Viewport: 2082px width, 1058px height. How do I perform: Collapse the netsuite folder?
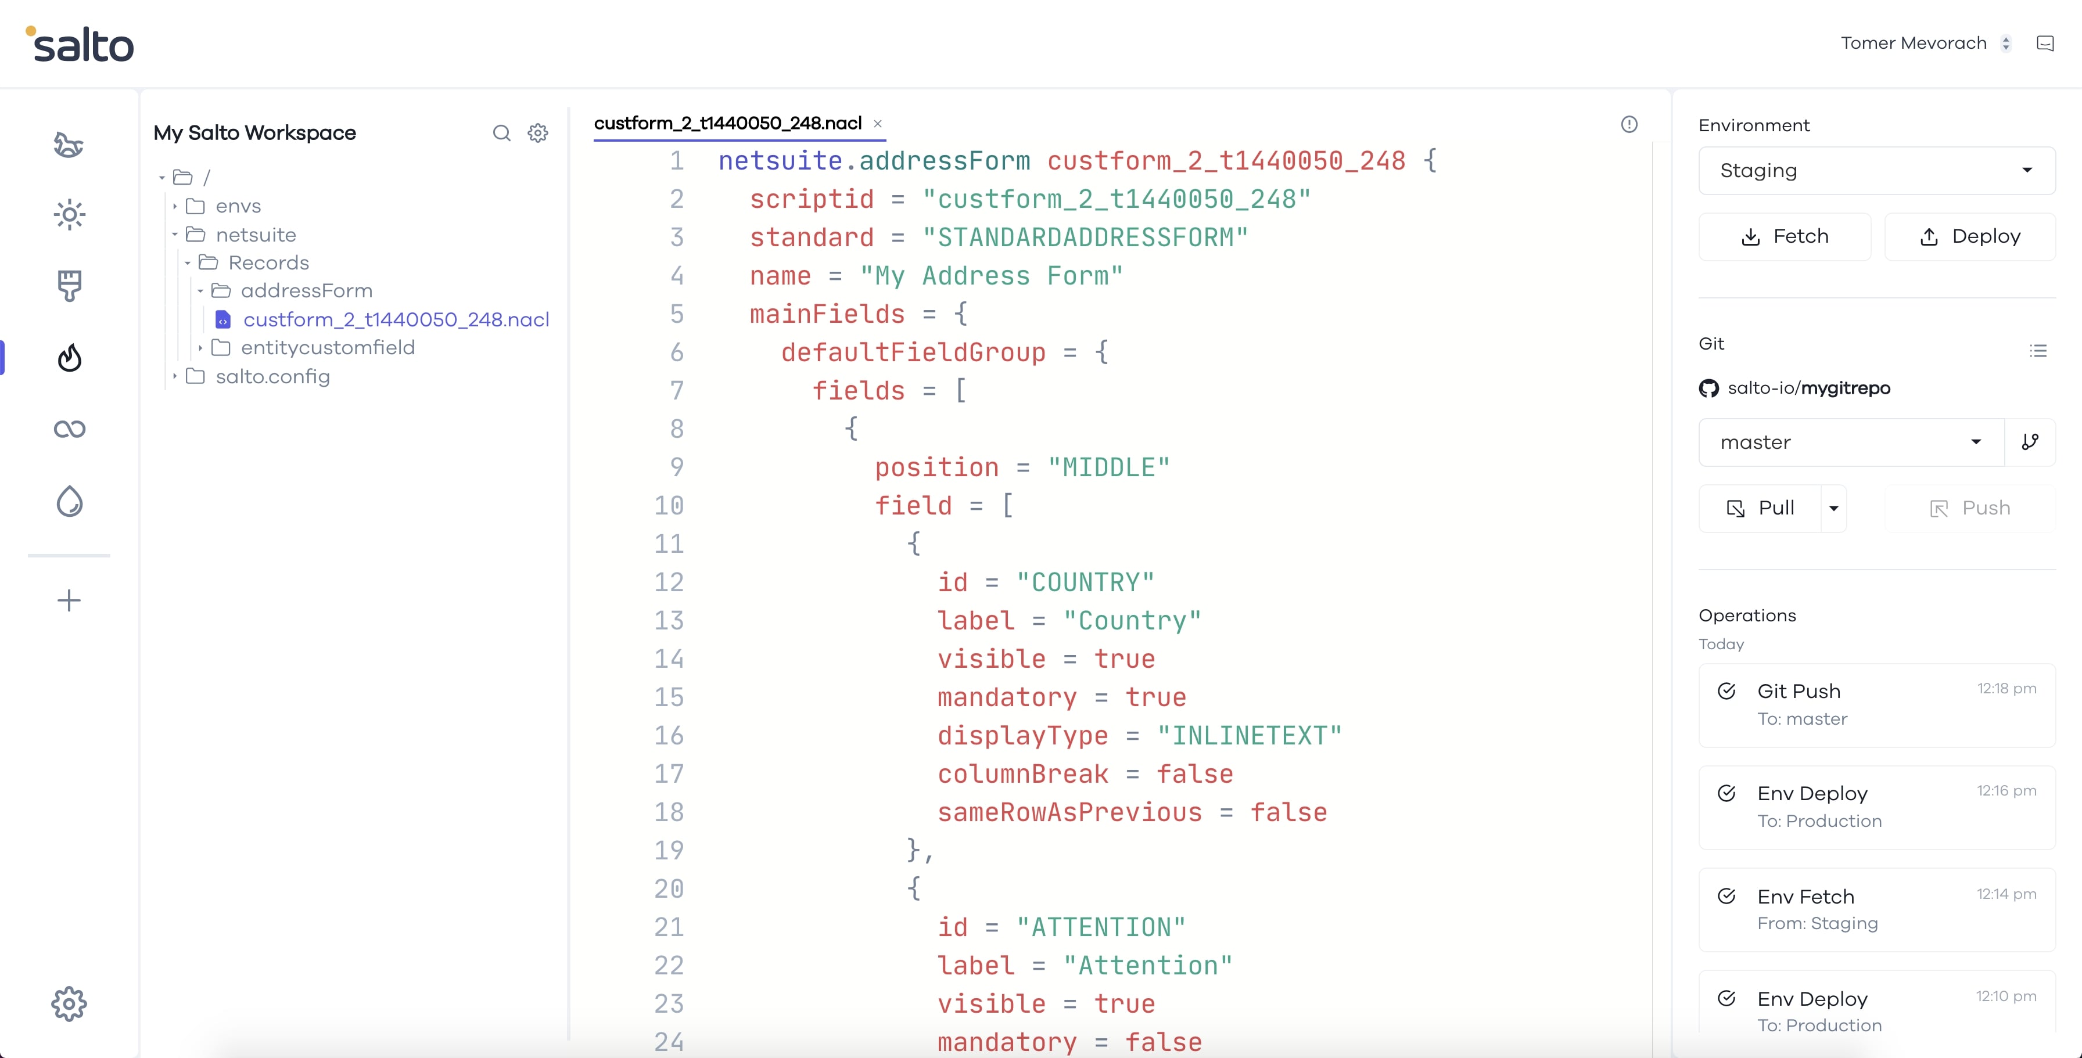pos(175,235)
